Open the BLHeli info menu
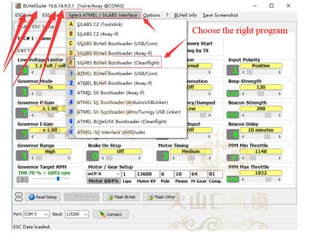 point(186,15)
